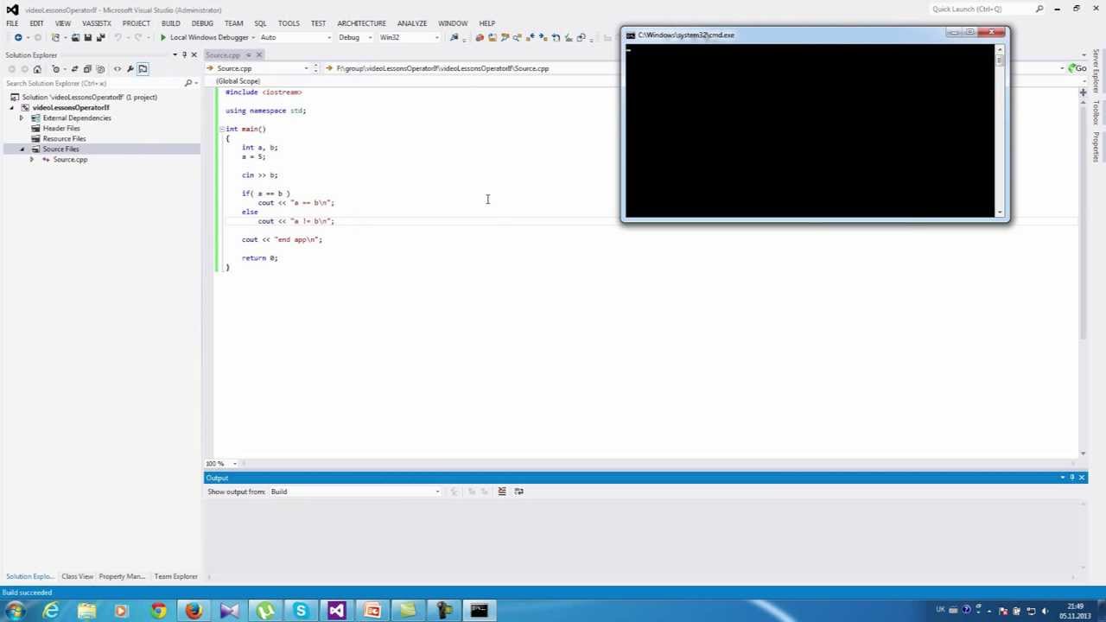Screen dimensions: 1106x622
Task: Open the Show output from Build dropdown
Action: tap(355, 492)
